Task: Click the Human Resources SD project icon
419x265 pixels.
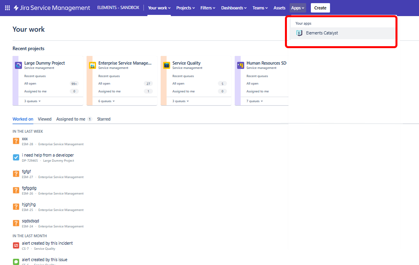Action: [240, 65]
